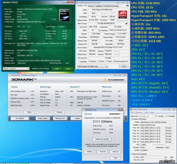Image resolution: width=177 pixels, height=164 pixels.
Task: Click the Bandwidth 140.8 GB/s field
Action: pyautogui.click(x=121, y=44)
